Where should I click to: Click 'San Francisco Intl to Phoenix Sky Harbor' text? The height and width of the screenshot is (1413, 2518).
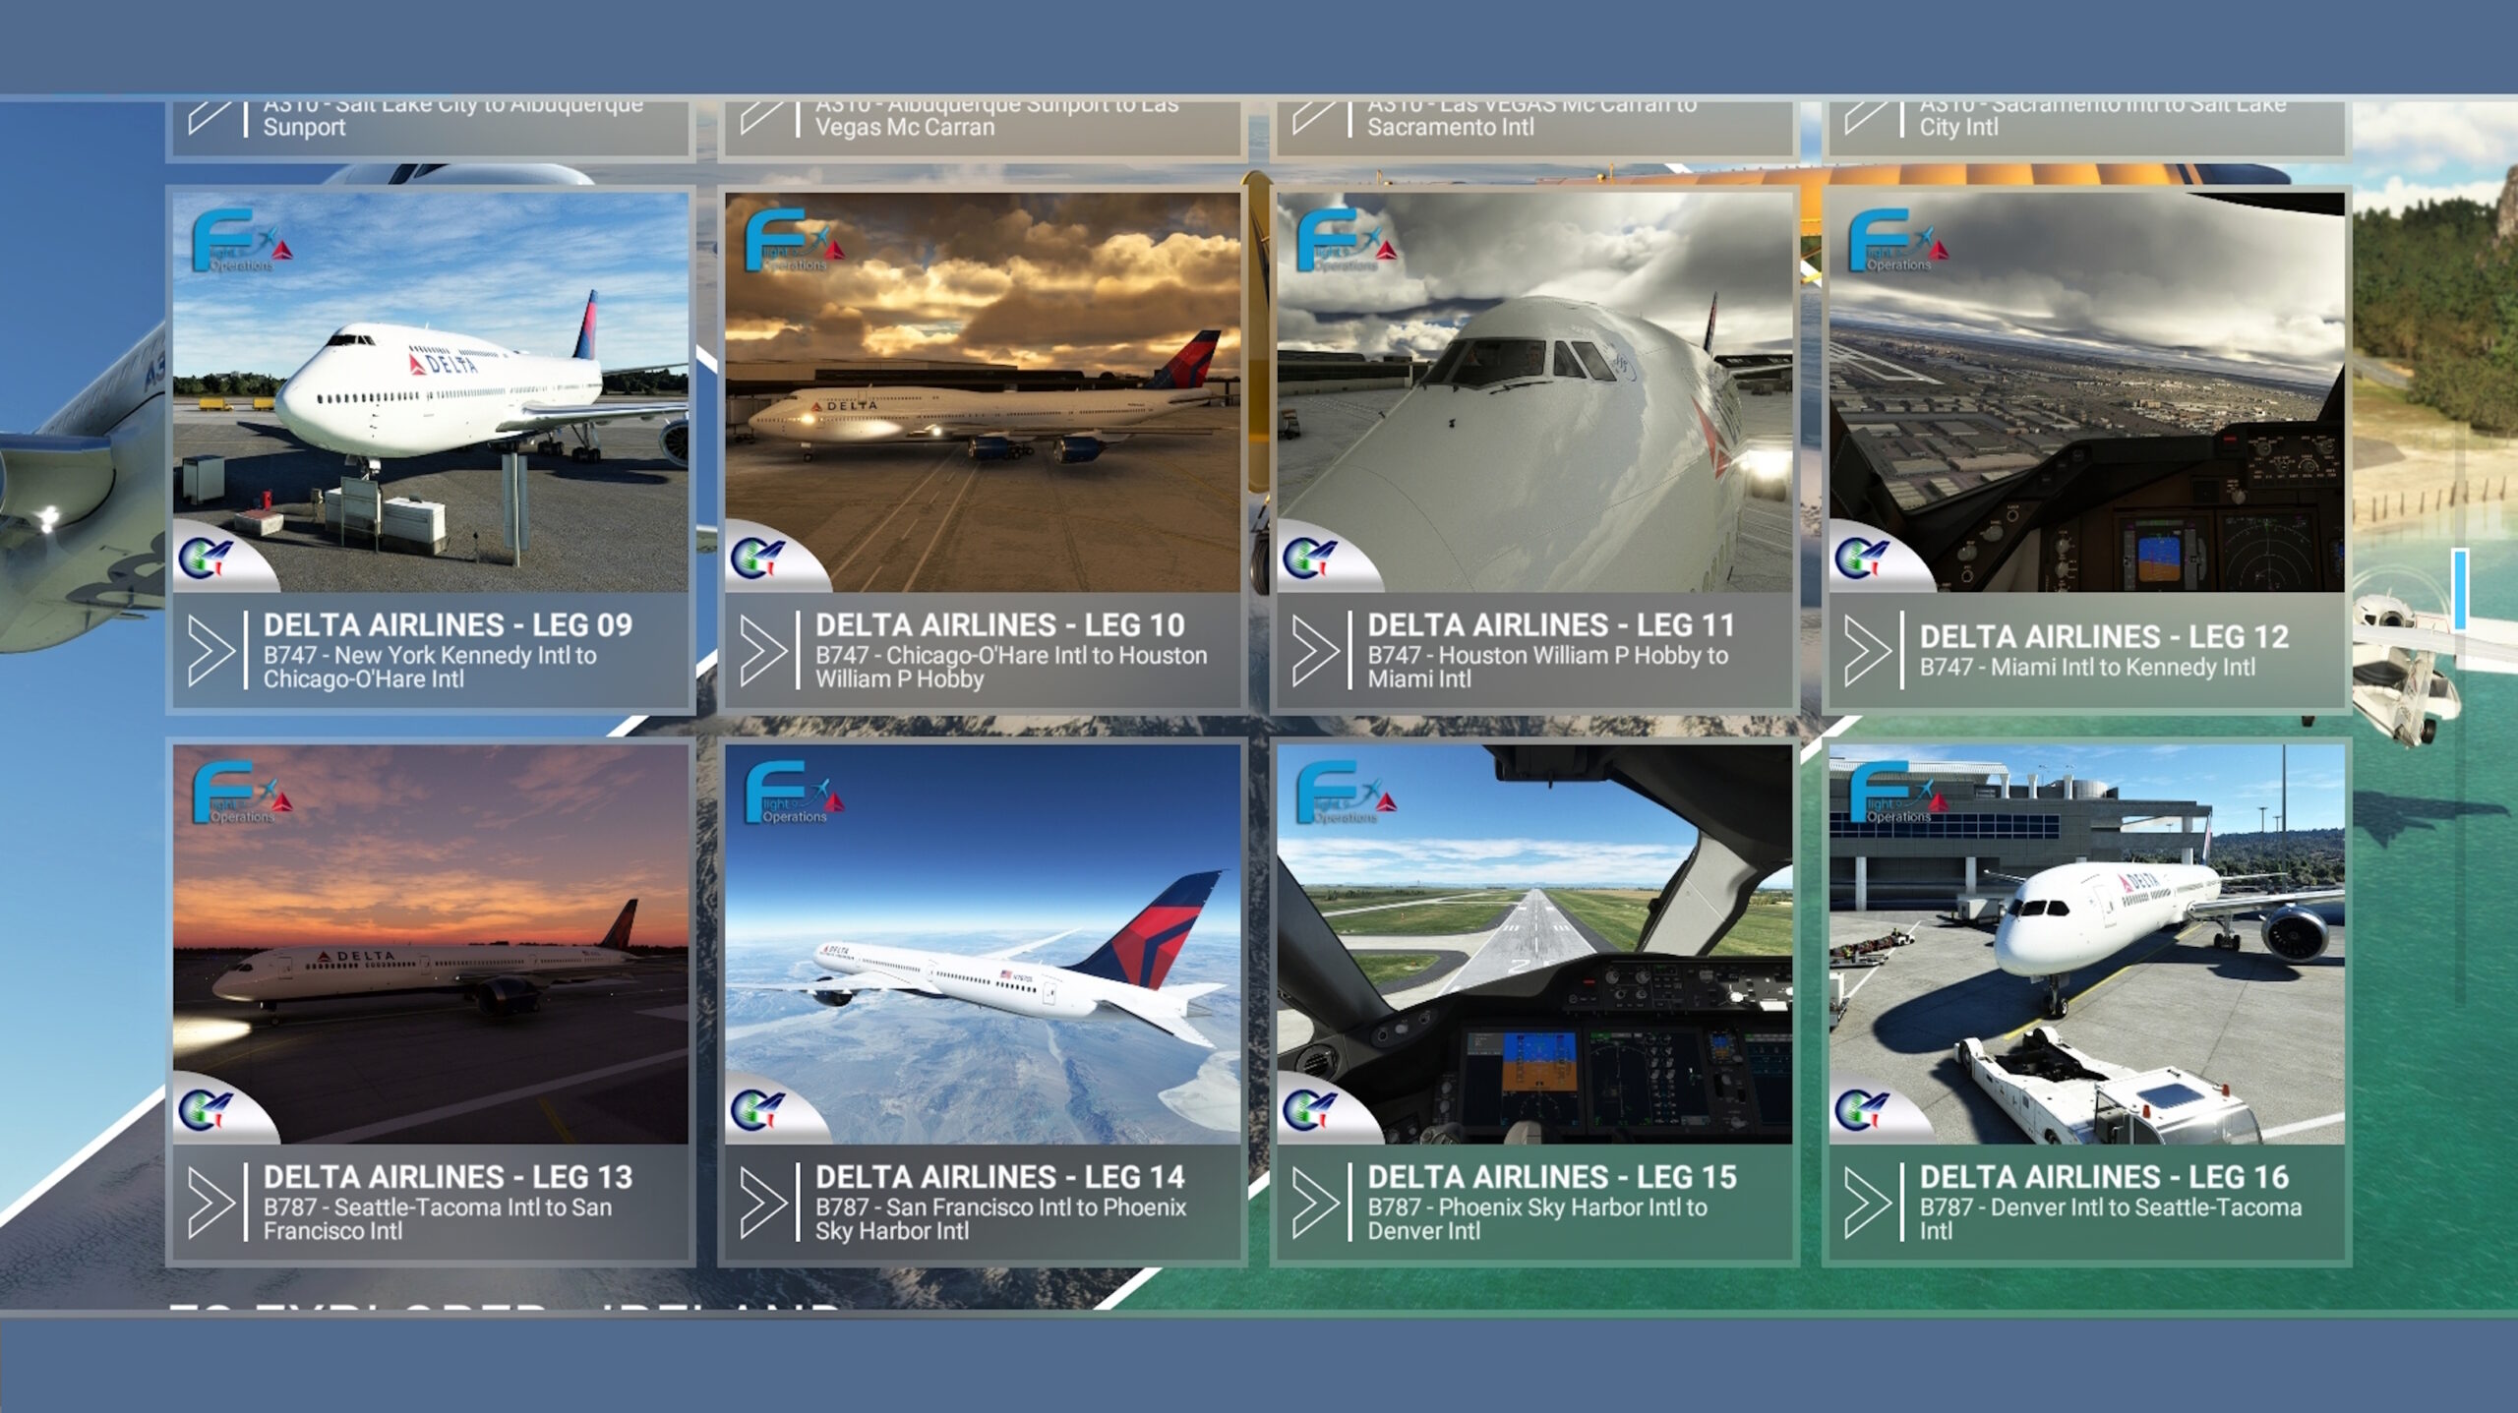point(1000,1219)
